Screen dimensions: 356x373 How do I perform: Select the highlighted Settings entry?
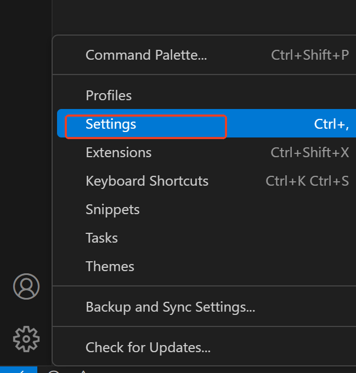point(206,123)
